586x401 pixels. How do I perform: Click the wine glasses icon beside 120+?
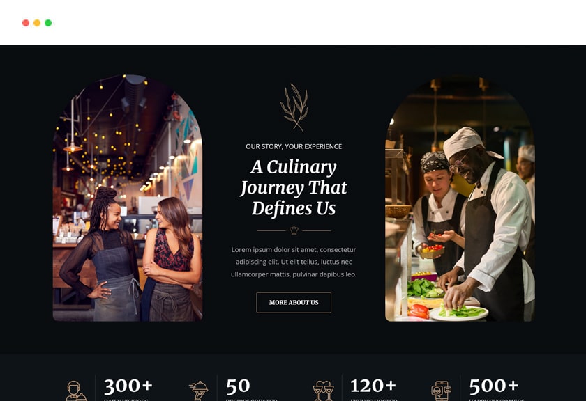tap(323, 391)
